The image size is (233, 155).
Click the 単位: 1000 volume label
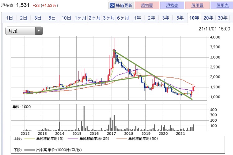point(22,107)
